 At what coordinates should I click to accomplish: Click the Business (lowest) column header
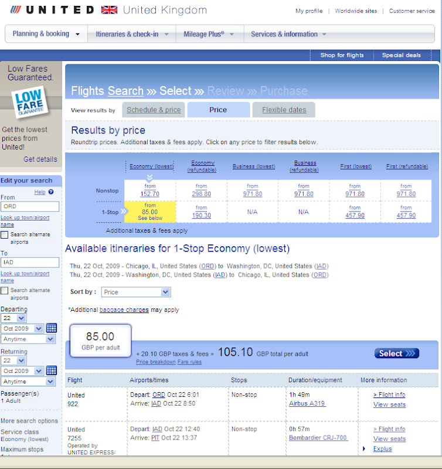click(x=254, y=166)
